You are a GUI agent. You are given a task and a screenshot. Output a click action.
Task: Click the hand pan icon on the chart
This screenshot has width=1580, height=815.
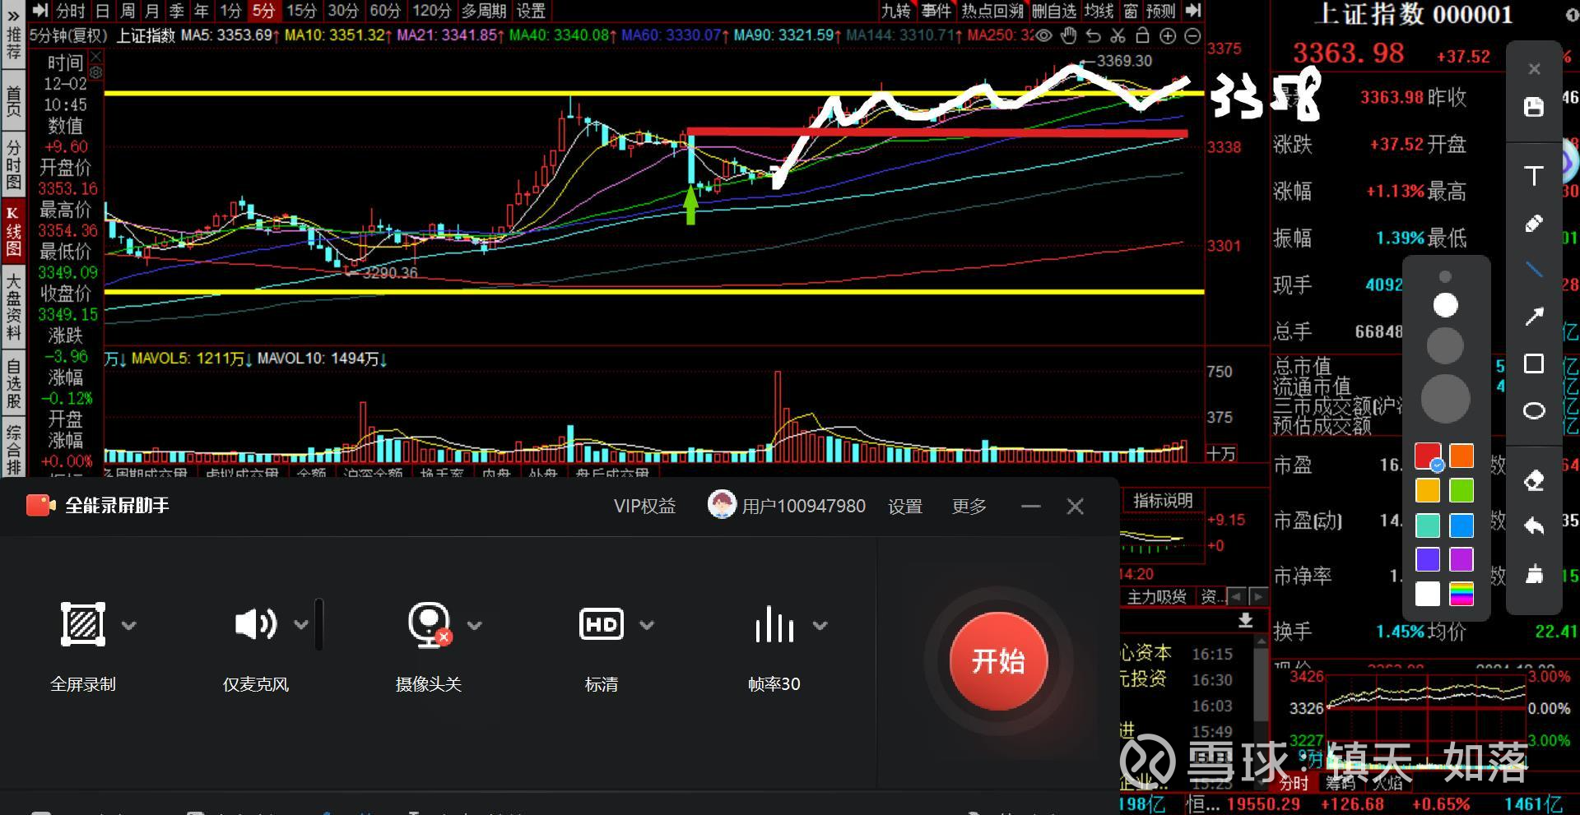(1068, 35)
